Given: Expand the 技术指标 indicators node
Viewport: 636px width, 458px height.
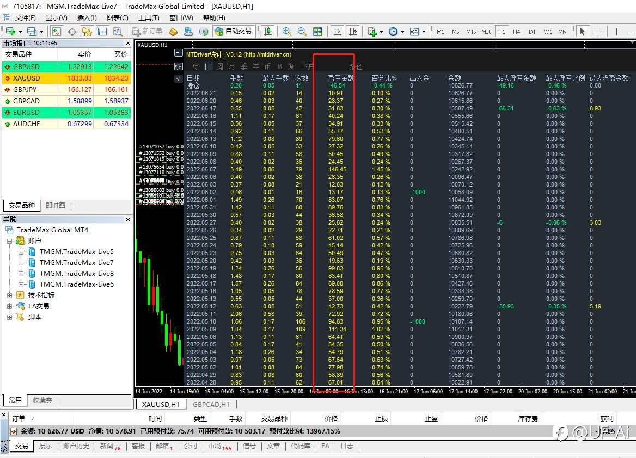Looking at the screenshot, I should [x=9, y=295].
